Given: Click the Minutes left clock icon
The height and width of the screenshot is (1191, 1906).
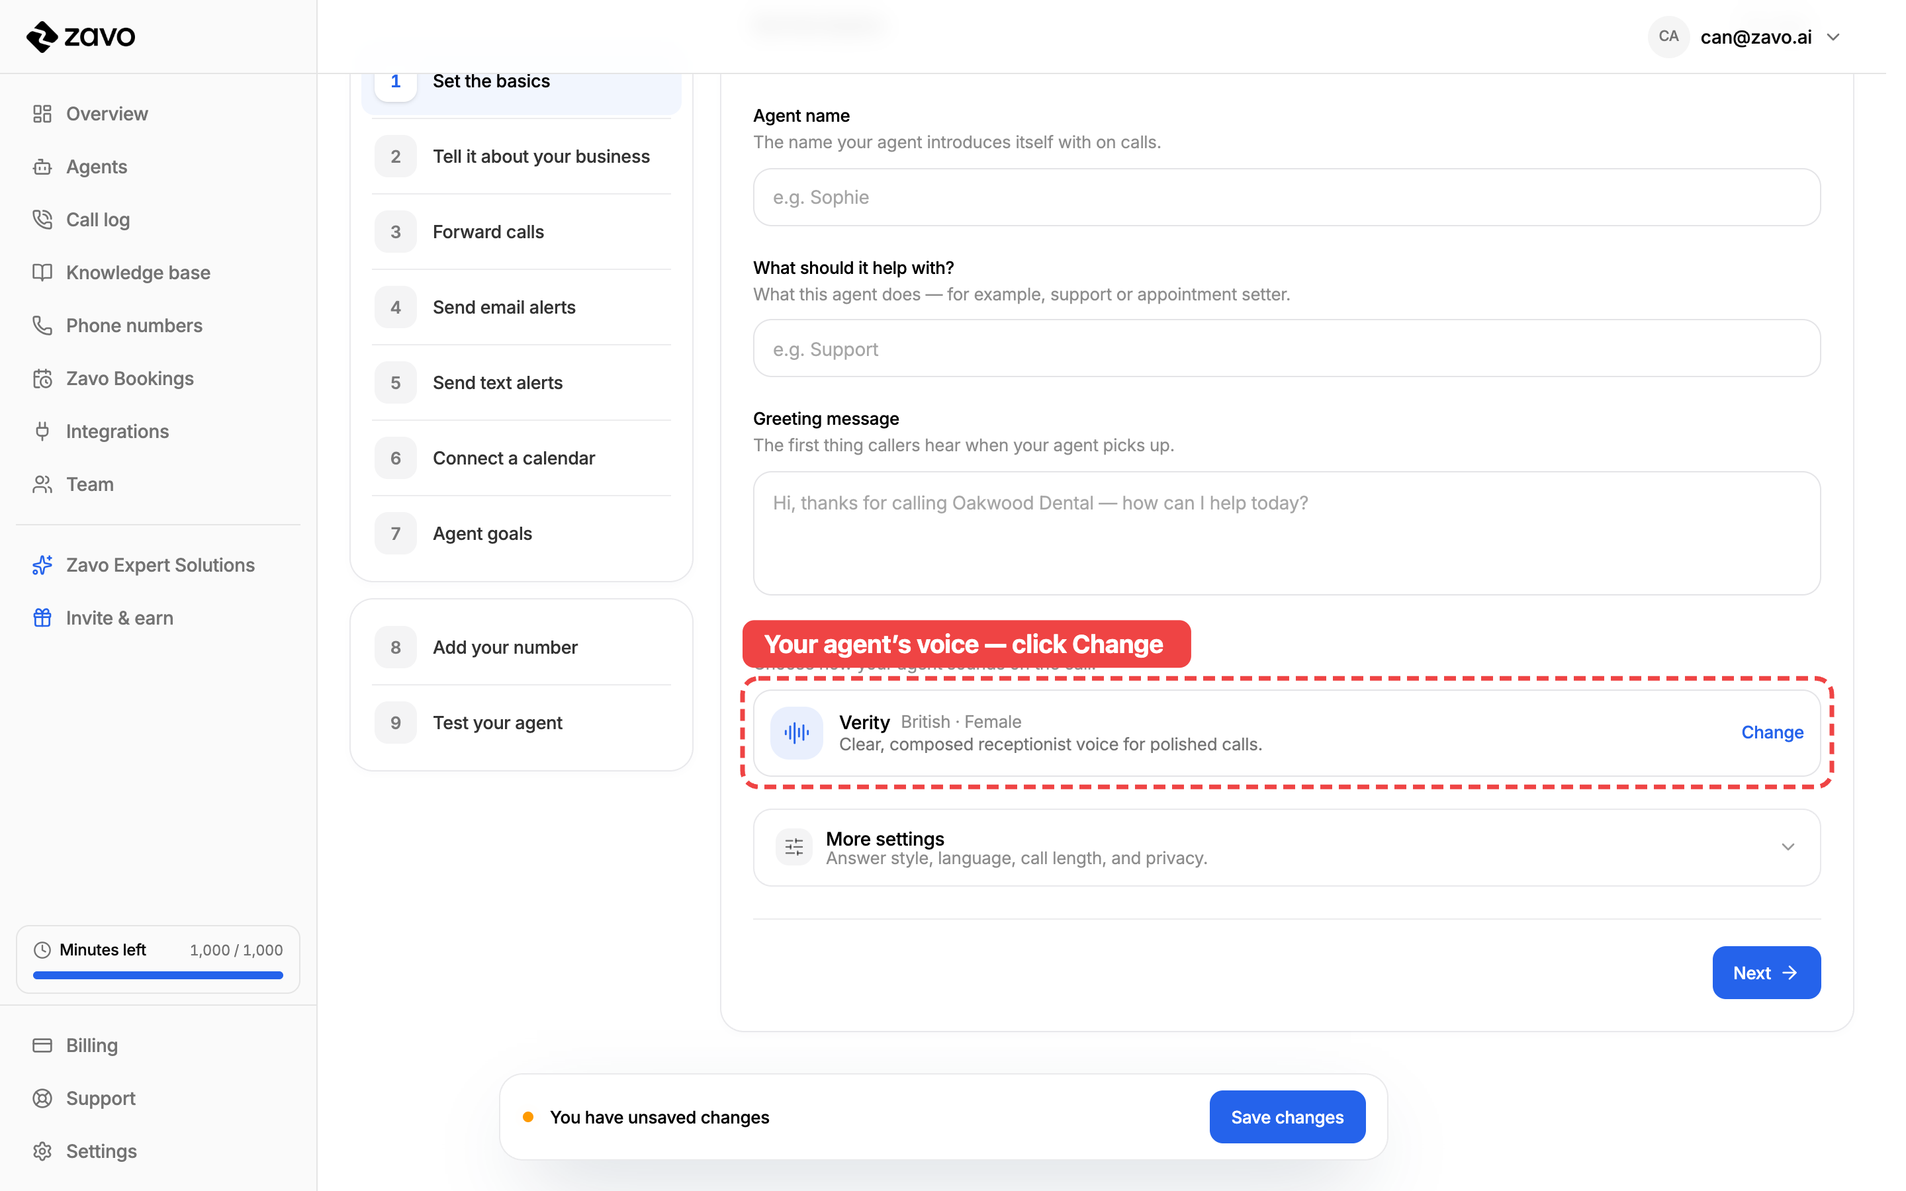Looking at the screenshot, I should click(42, 950).
